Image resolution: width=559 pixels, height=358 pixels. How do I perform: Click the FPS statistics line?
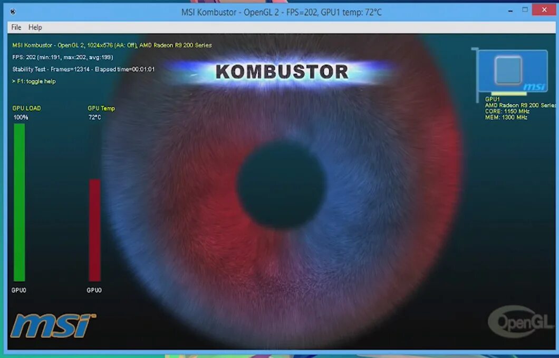63,57
